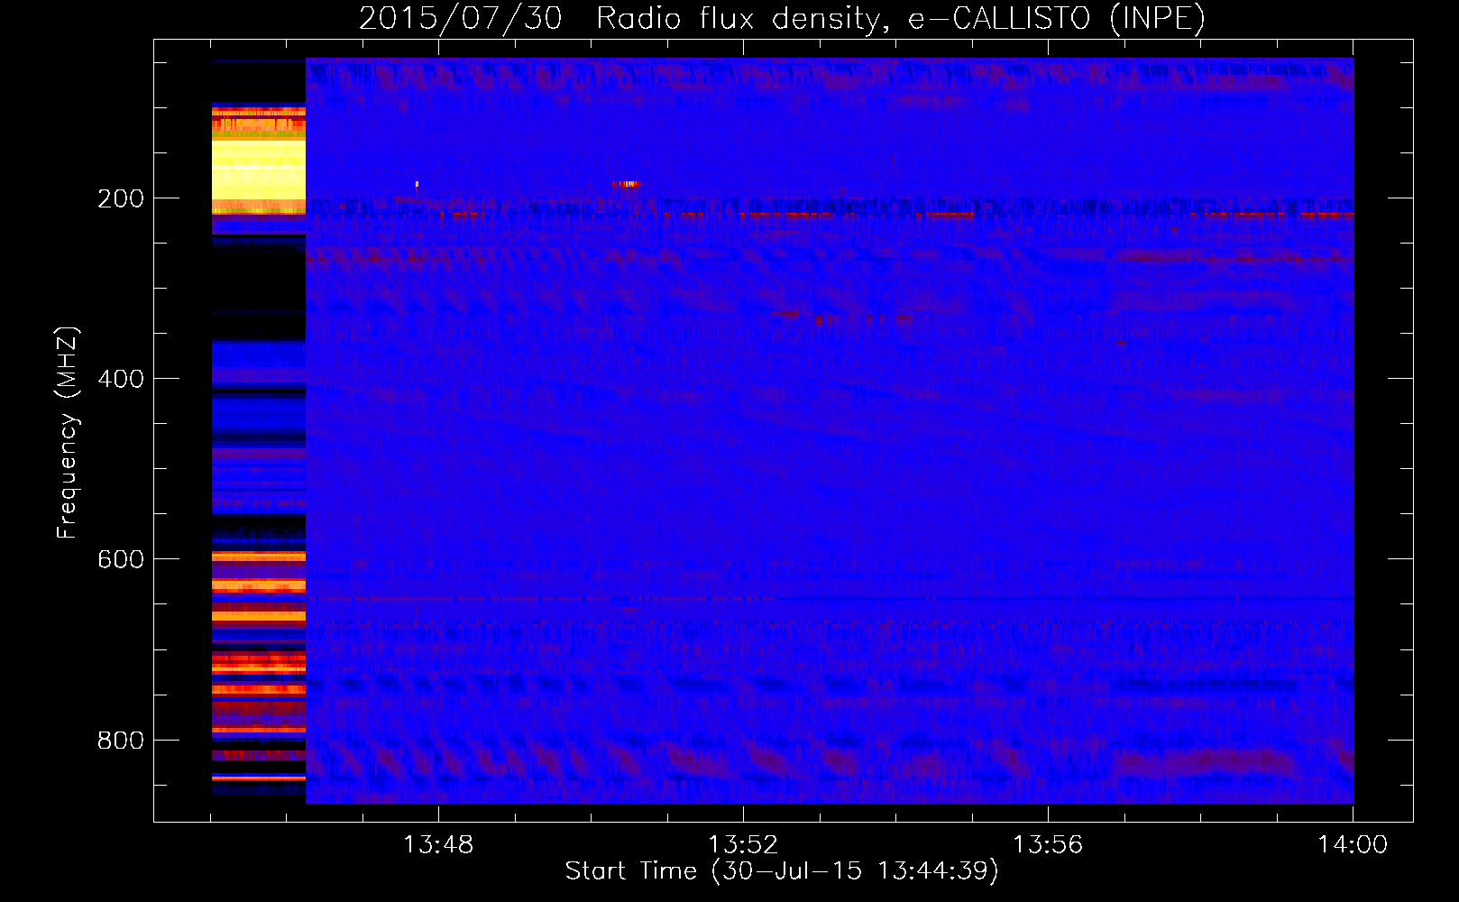Viewport: 1459px width, 902px height.
Task: Click the 400 frequency tick label
Action: (121, 379)
